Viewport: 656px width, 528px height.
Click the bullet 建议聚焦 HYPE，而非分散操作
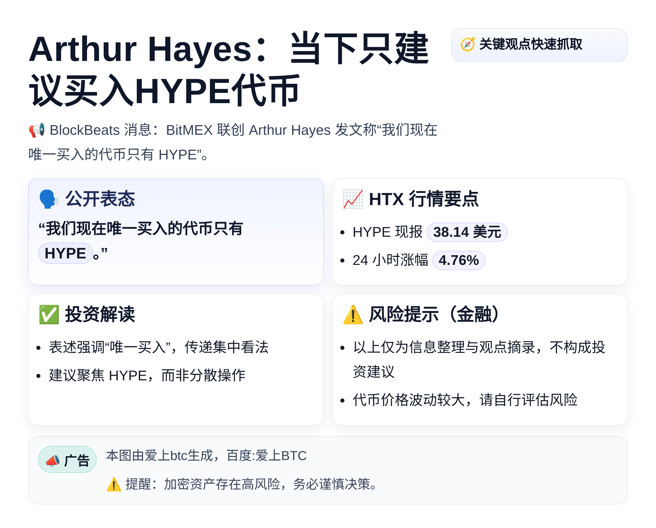click(x=147, y=375)
